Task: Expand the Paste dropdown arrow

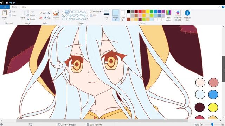Action: tap(5, 20)
